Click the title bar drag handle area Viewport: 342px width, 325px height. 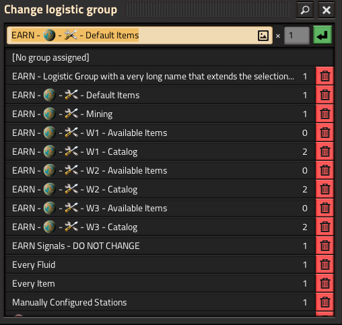[x=207, y=9]
